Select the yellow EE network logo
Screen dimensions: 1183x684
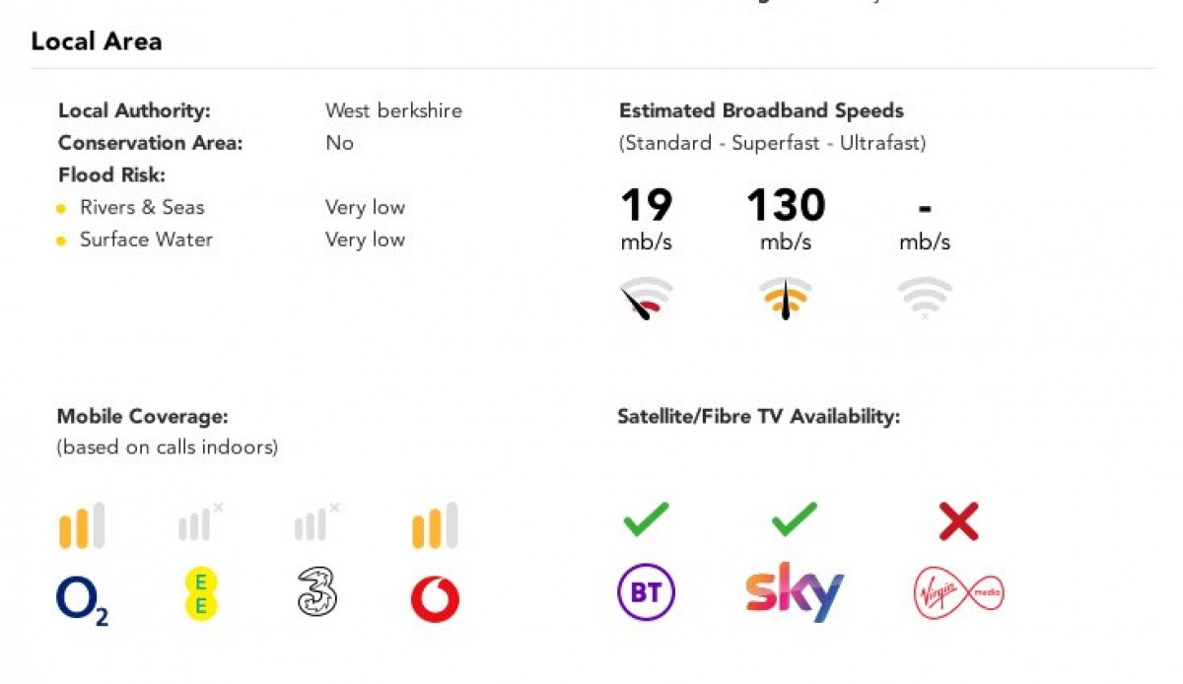[200, 594]
